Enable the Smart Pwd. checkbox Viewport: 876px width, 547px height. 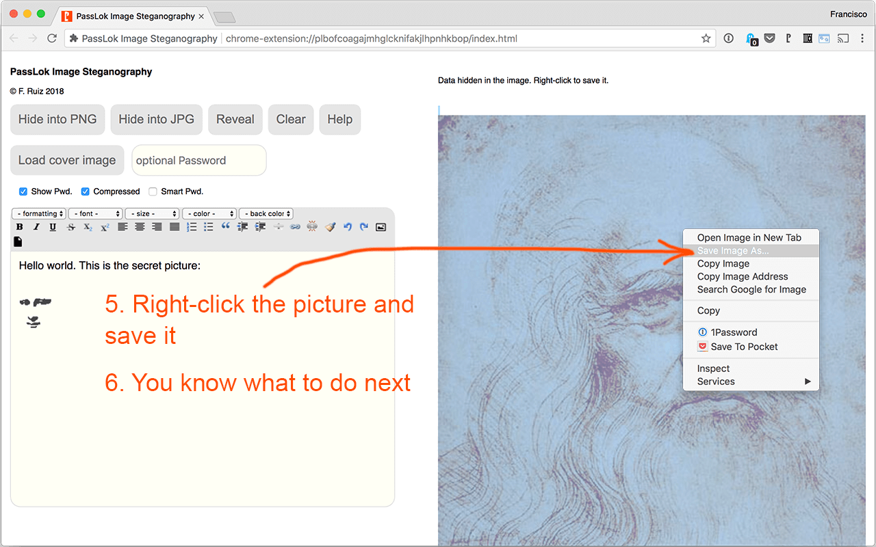[x=153, y=191]
